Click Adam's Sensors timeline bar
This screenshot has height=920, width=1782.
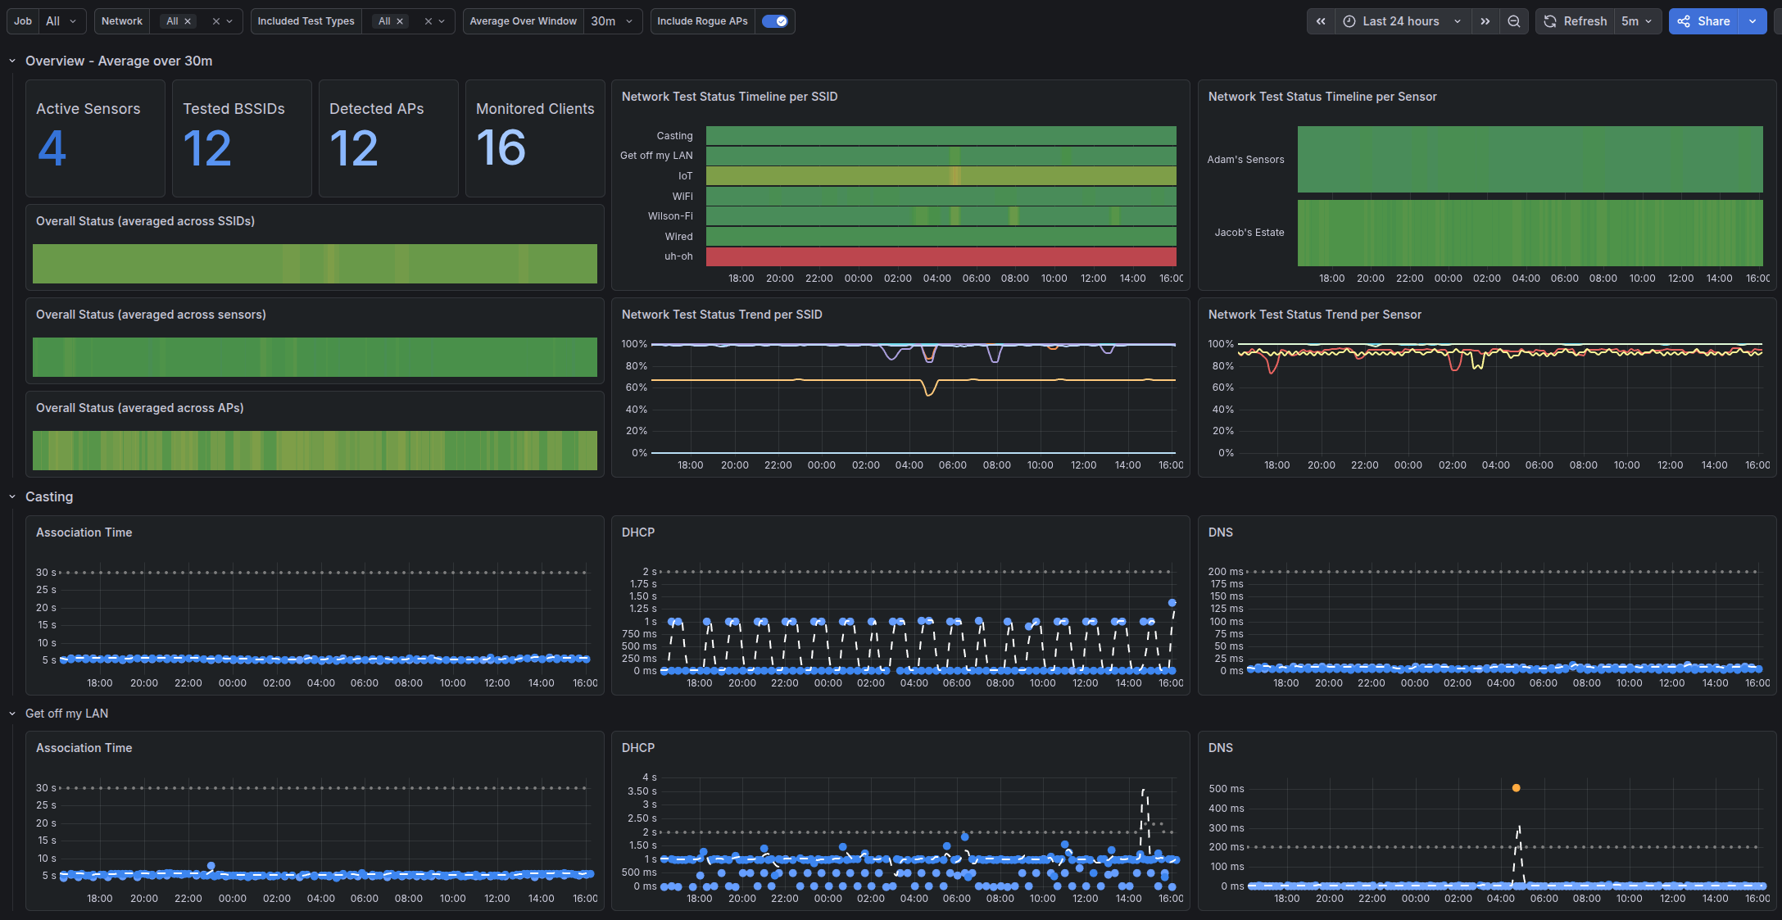click(x=1530, y=160)
